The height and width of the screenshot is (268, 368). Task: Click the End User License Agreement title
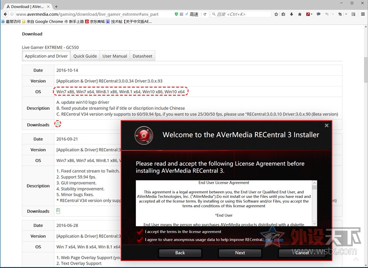(224, 183)
